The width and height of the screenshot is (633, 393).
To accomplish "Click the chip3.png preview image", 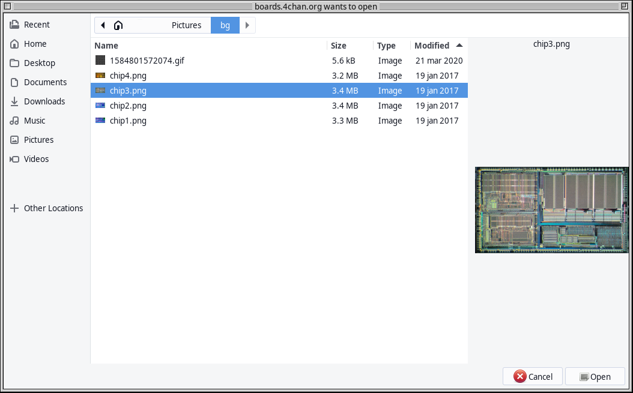I will click(x=552, y=210).
